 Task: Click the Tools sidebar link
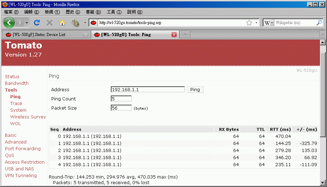coord(11,90)
